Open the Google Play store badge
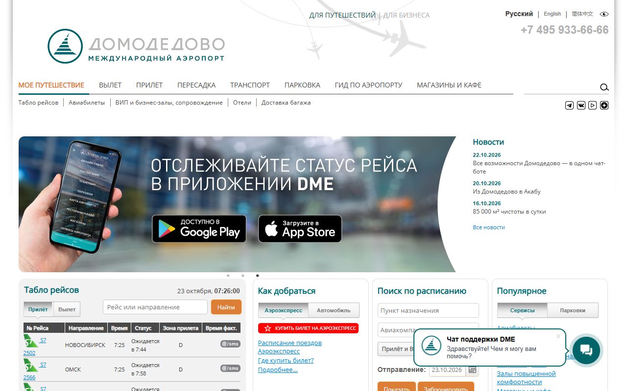Image resolution: width=627 pixels, height=391 pixels. [x=199, y=229]
